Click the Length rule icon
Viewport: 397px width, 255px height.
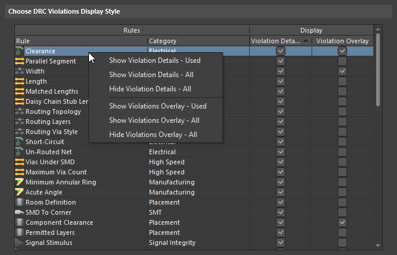tap(19, 81)
